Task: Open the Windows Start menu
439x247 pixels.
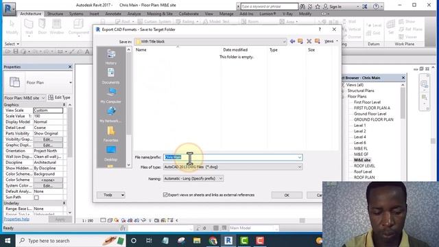Action: (x=8, y=241)
